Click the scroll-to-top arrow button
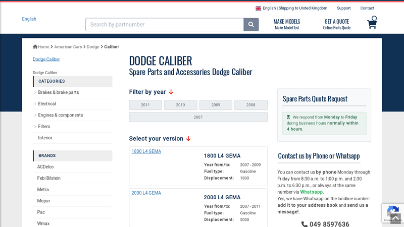Screen dimensions: 404x227 pos(395,218)
